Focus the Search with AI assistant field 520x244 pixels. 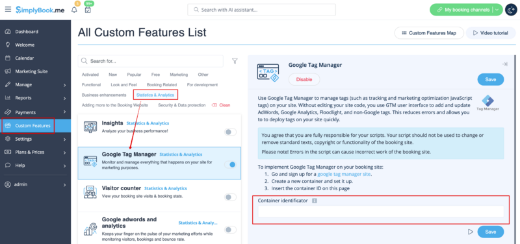point(262,10)
